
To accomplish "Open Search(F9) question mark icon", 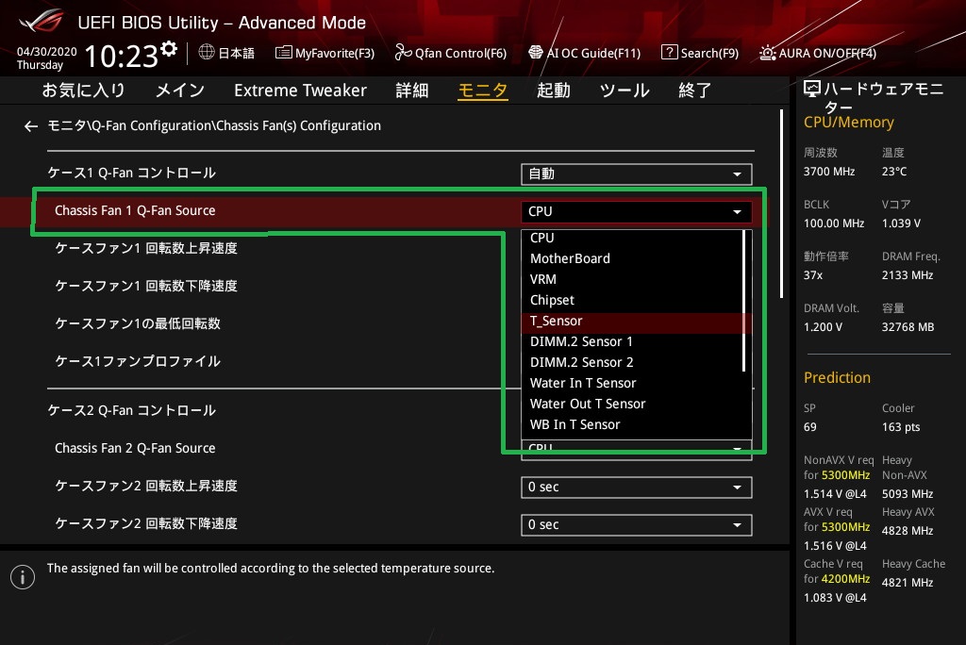I will click(669, 53).
